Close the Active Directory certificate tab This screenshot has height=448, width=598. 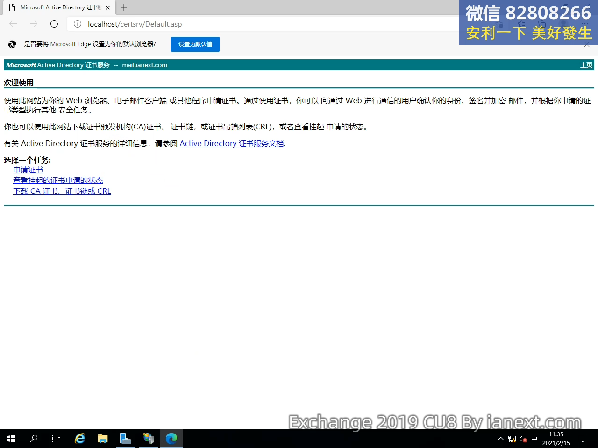pyautogui.click(x=107, y=7)
